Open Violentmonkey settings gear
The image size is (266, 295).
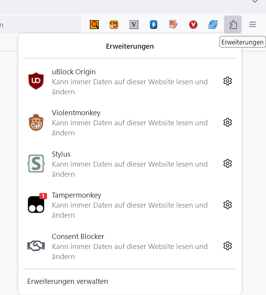[227, 123]
